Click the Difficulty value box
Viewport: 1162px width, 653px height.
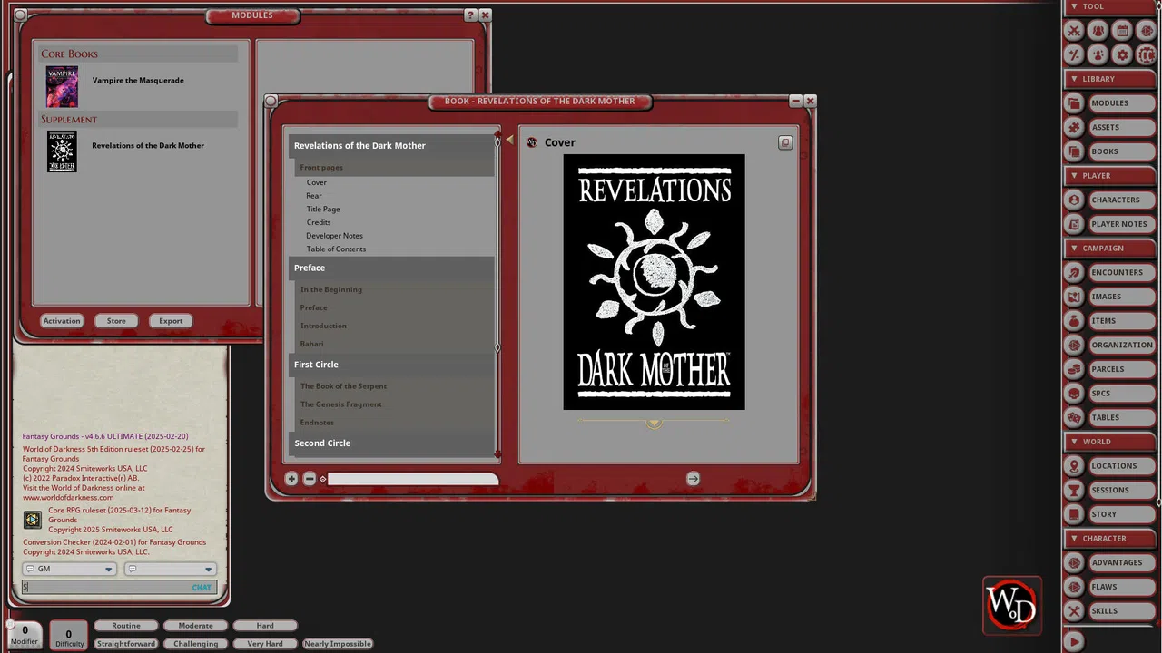coord(69,635)
